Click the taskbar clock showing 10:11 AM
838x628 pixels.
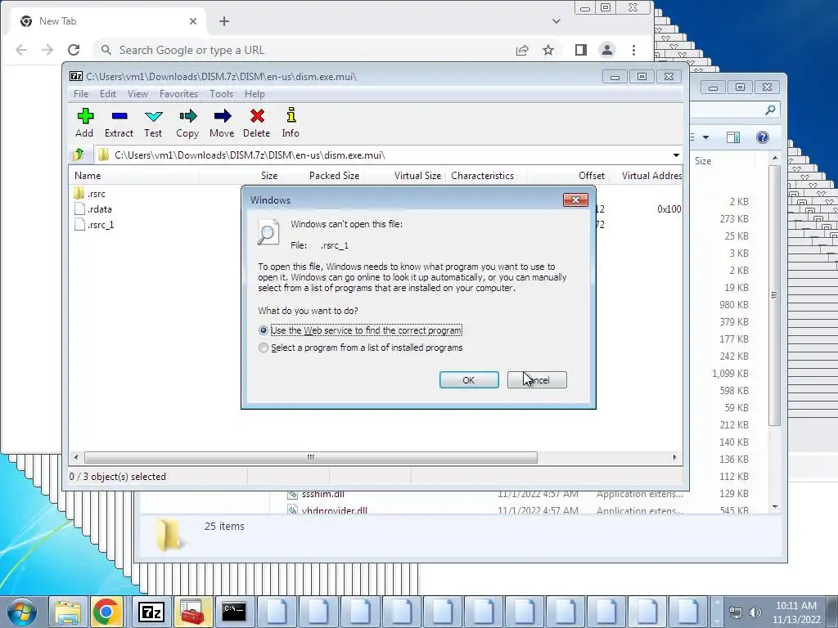(x=795, y=612)
